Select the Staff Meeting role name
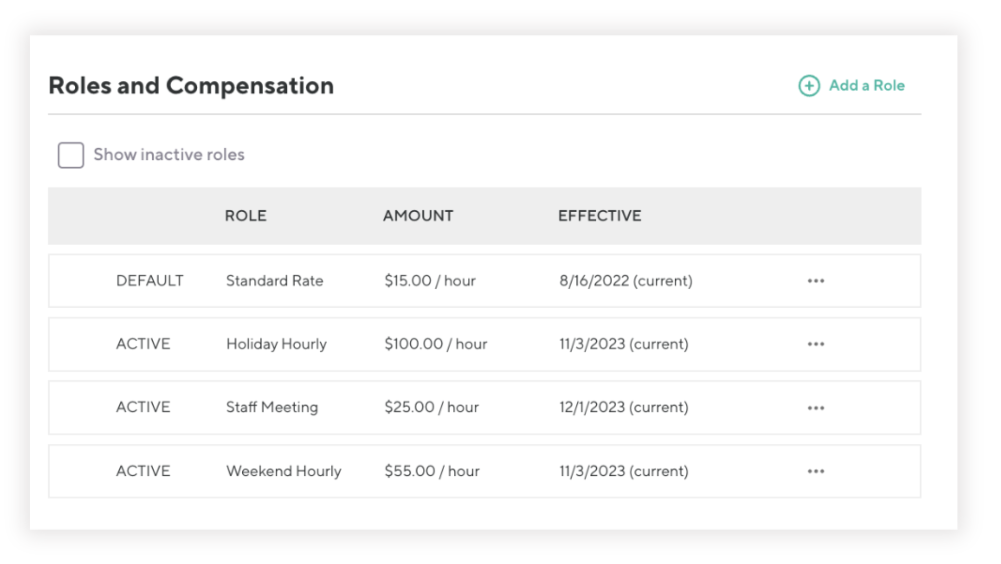Viewport: 1001px width, 564px height. [x=272, y=408]
